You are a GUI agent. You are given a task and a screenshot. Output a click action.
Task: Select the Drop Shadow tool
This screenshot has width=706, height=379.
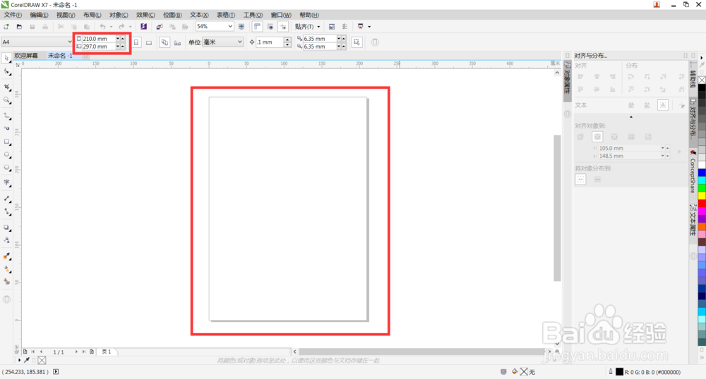pos(7,228)
